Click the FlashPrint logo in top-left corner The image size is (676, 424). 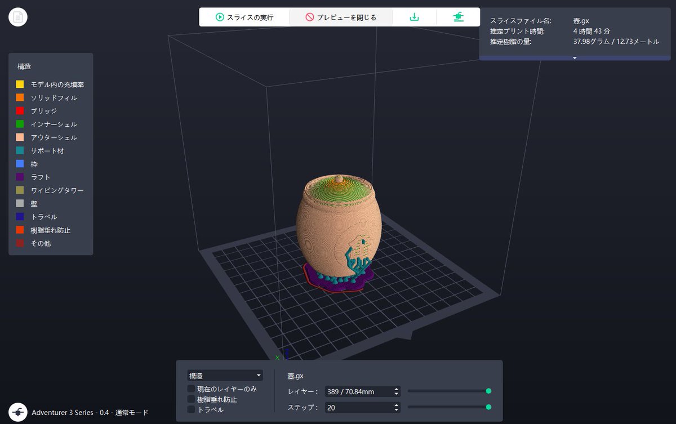pyautogui.click(x=17, y=17)
